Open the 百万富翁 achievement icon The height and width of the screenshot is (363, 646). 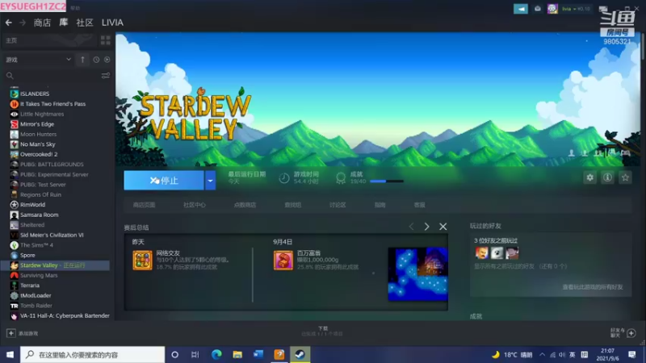tap(283, 260)
